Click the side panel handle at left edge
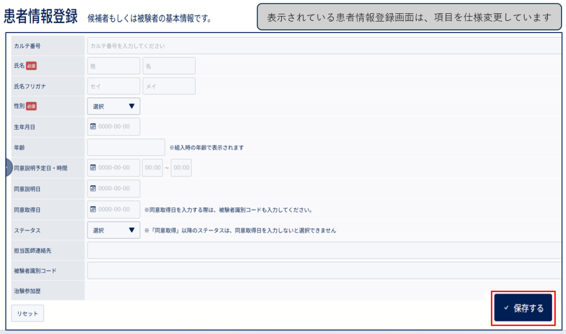This screenshot has width=566, height=334. click(x=9, y=168)
